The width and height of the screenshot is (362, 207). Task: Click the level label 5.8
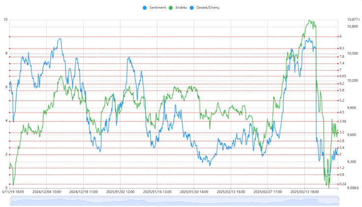pyautogui.click(x=342, y=90)
